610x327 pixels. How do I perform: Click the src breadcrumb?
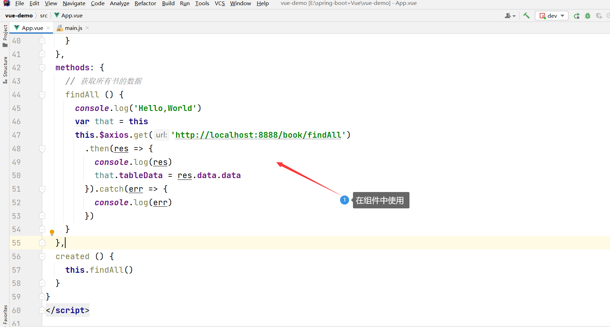tap(44, 16)
